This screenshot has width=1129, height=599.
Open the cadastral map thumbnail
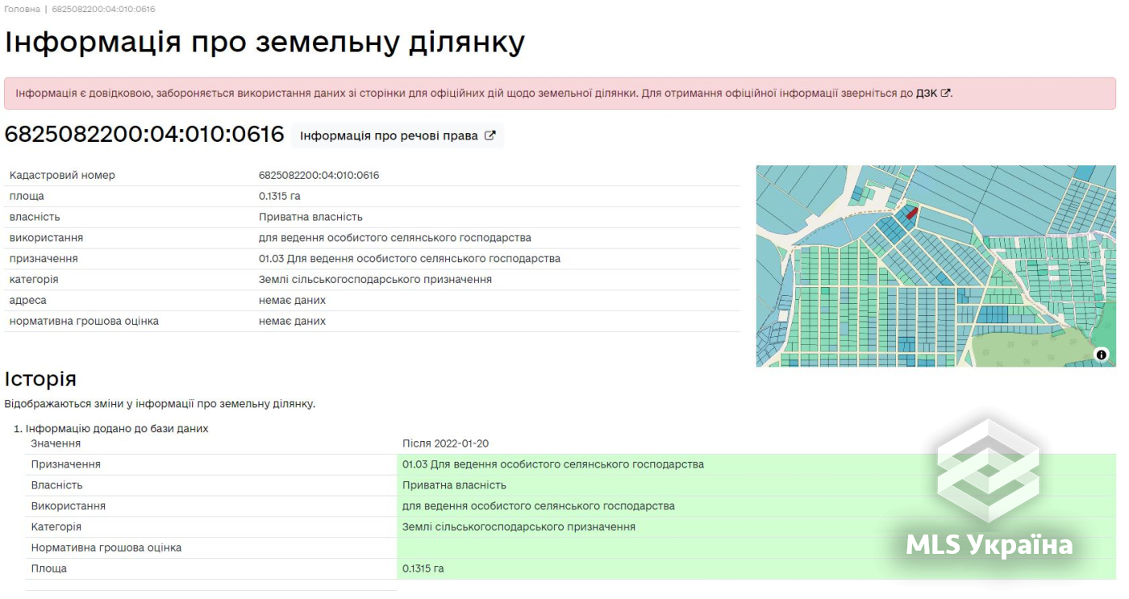935,266
